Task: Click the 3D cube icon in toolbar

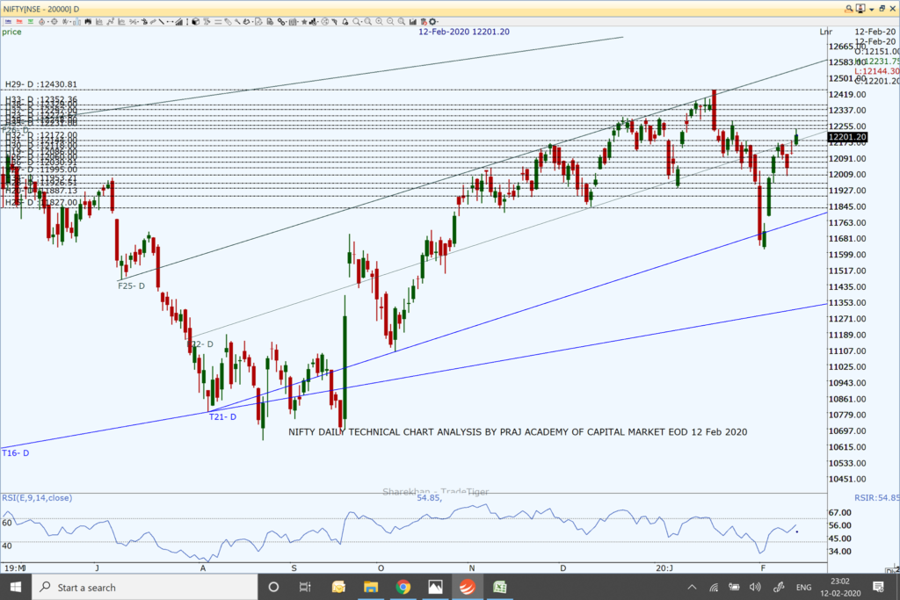Action: pyautogui.click(x=196, y=22)
